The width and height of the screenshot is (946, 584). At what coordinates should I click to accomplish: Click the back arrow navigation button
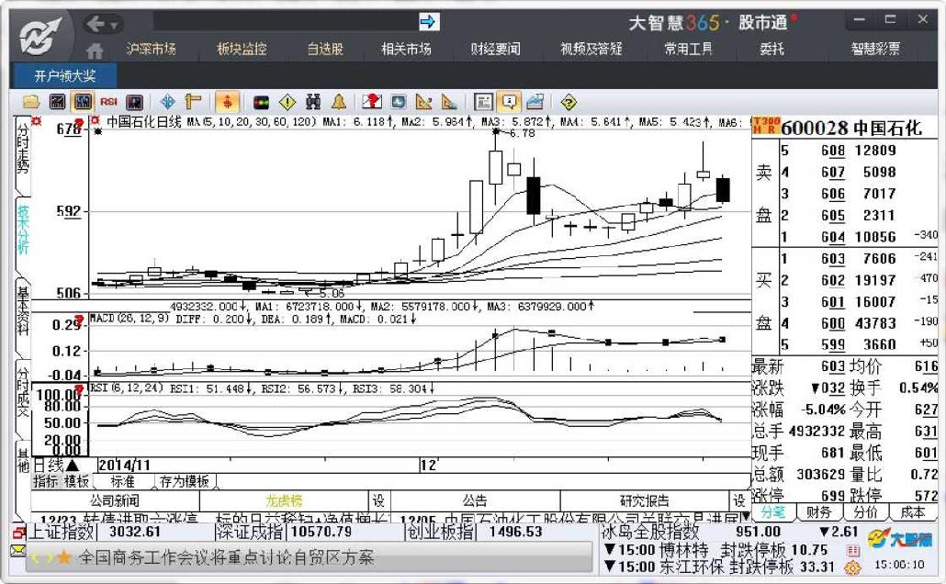pos(96,24)
